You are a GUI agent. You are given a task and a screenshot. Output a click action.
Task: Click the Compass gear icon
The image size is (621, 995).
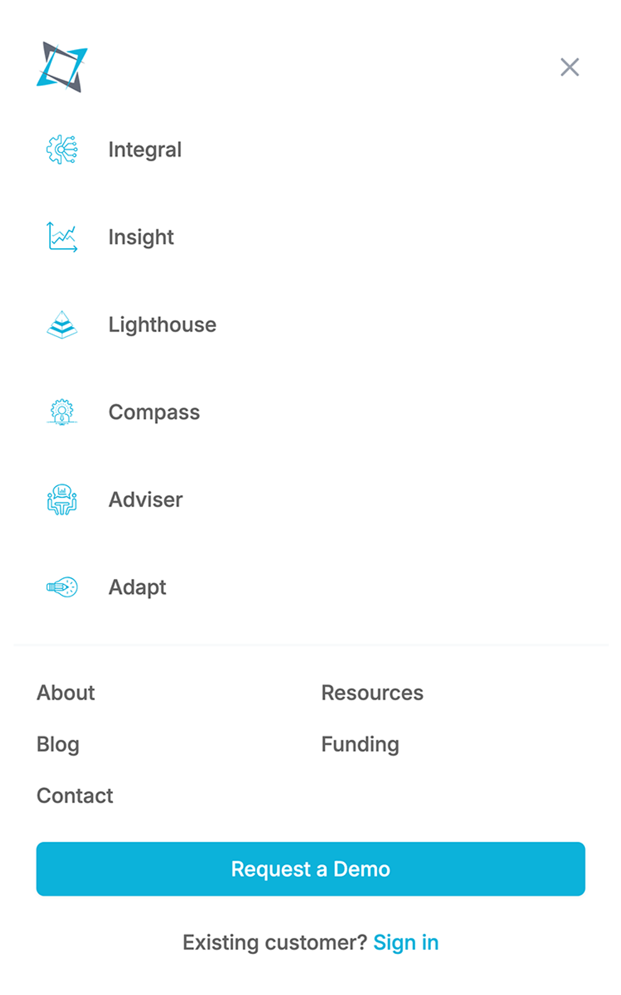click(62, 412)
